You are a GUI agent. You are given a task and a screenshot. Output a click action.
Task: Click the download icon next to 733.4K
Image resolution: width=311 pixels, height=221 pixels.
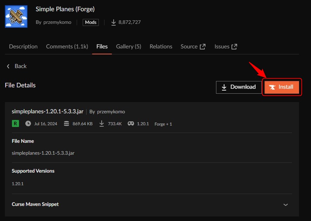coord(102,123)
